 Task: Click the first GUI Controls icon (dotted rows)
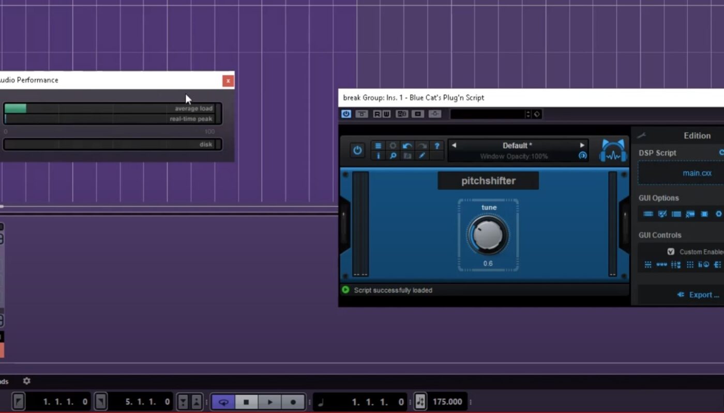648,265
